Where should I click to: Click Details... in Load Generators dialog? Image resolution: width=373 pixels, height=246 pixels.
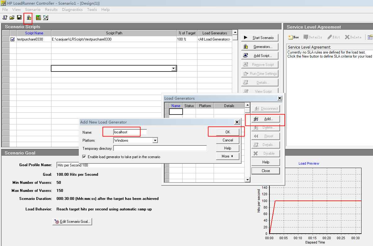click(x=266, y=145)
